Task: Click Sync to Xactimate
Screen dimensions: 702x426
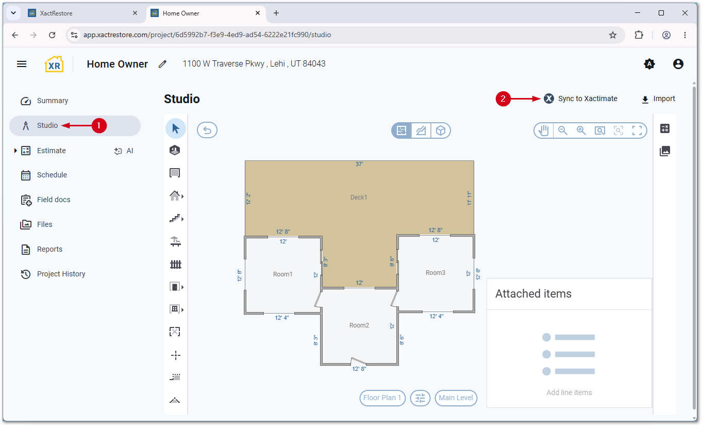Action: tap(580, 99)
